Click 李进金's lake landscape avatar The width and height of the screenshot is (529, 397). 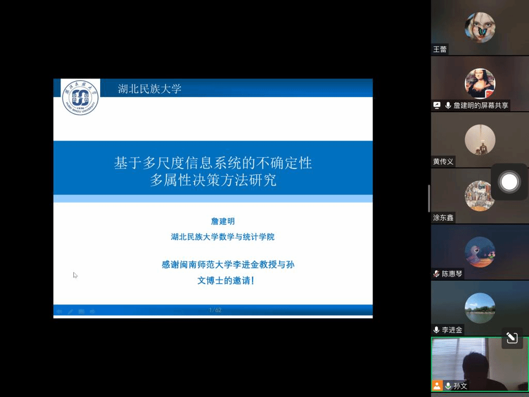[x=480, y=308]
